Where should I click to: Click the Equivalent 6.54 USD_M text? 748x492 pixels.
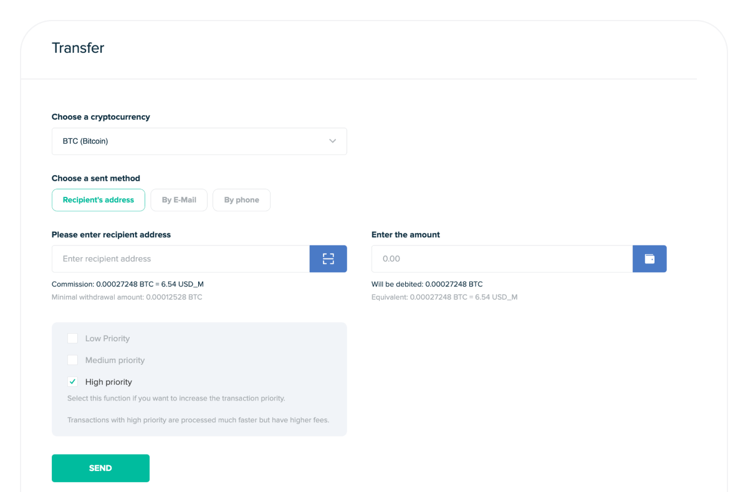444,297
